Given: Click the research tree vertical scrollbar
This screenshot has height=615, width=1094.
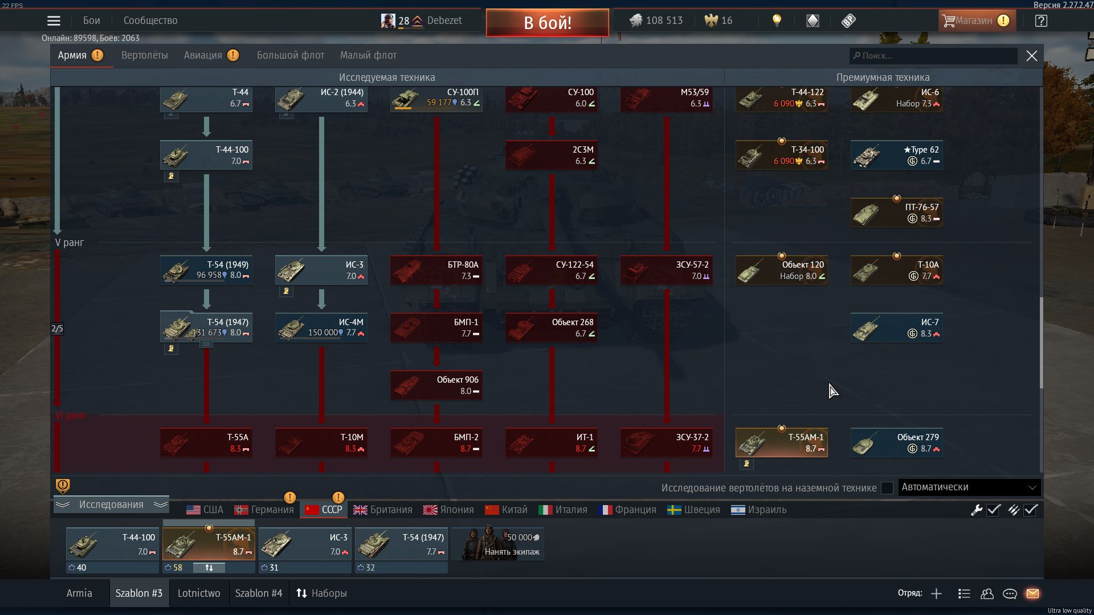Looking at the screenshot, I should [x=1041, y=343].
